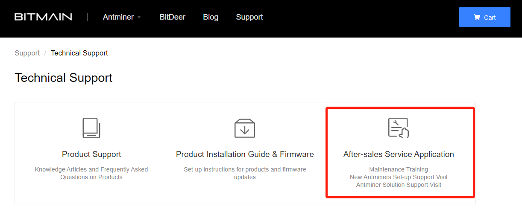Viewport: 522px width, 215px height.
Task: Click Technical Support breadcrumb text
Action: click(79, 53)
